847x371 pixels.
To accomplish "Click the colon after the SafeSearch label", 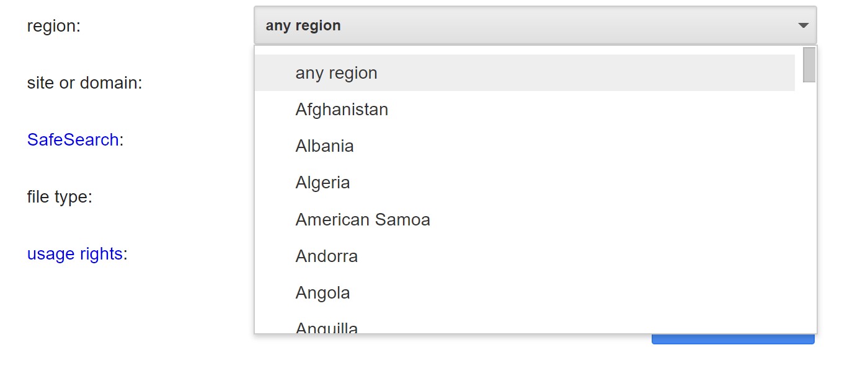I will (122, 140).
